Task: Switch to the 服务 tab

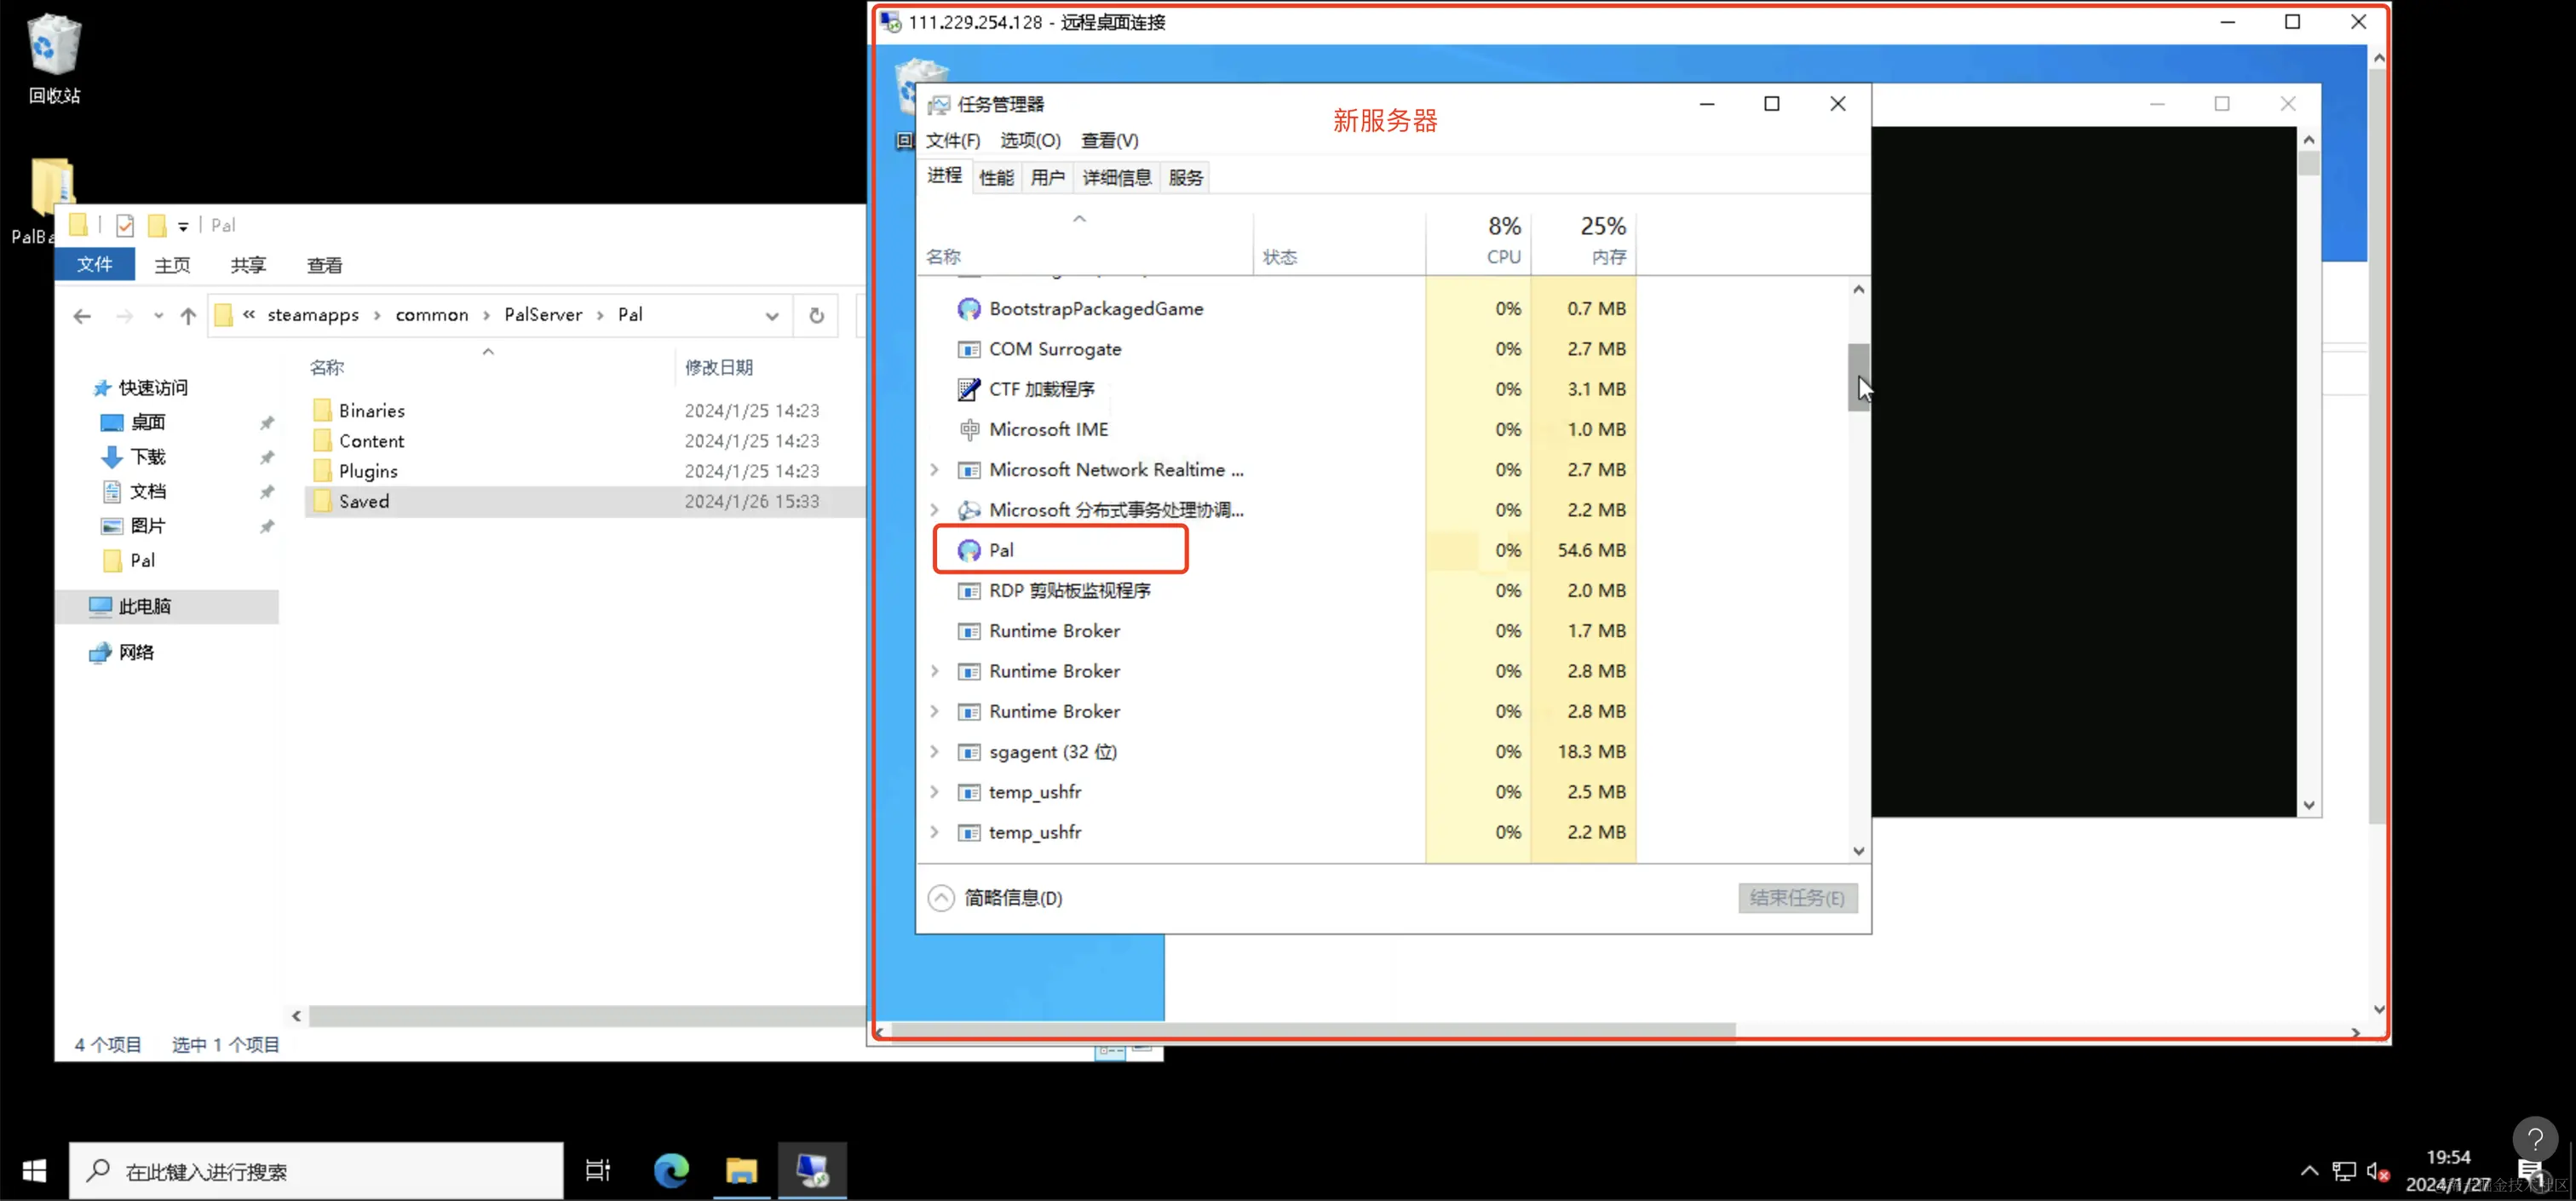Action: tap(1185, 178)
